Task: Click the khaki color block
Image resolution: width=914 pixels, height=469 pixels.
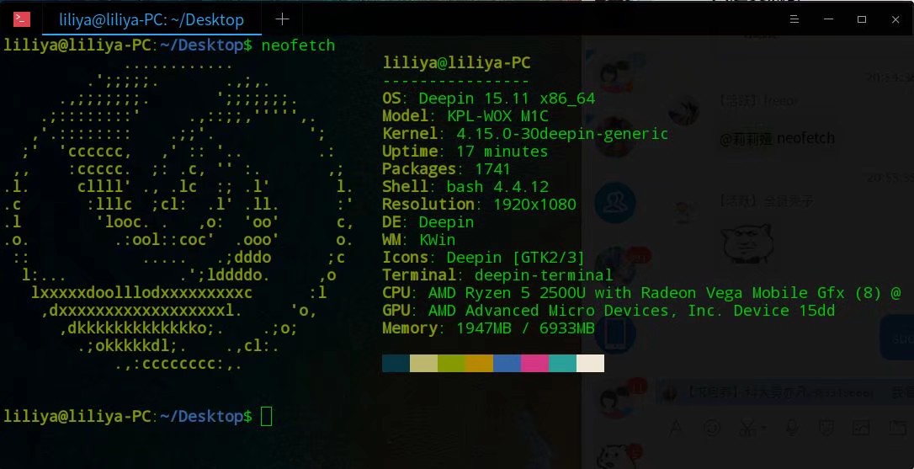Action: [x=424, y=363]
